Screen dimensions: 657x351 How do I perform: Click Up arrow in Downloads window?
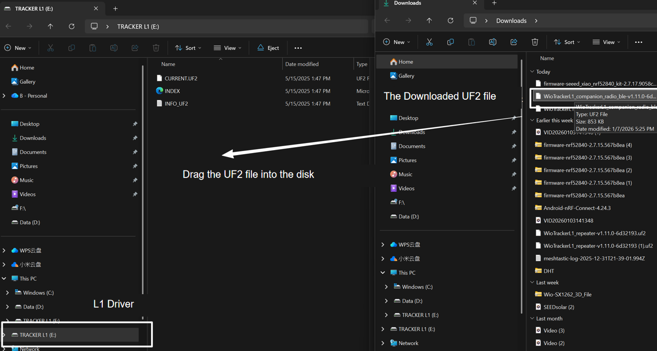[x=429, y=20]
